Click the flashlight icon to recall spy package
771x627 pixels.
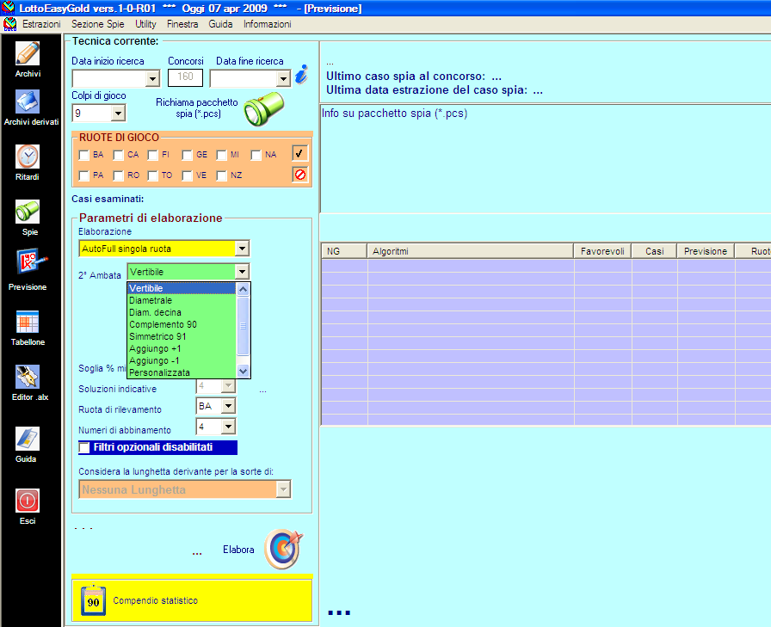coord(264,108)
